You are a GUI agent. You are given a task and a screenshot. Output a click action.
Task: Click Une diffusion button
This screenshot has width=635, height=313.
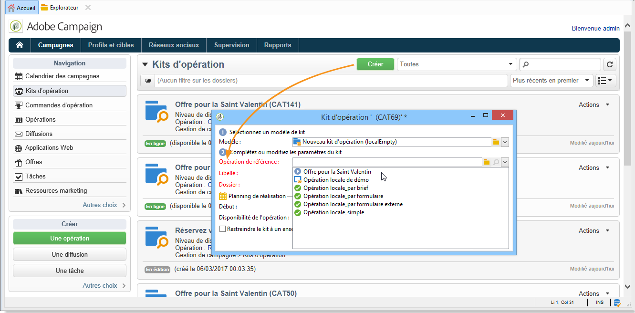tap(70, 254)
